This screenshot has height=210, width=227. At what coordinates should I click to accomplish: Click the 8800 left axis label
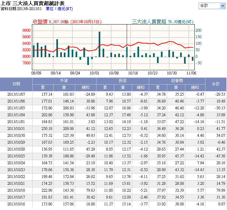pos(26,30)
